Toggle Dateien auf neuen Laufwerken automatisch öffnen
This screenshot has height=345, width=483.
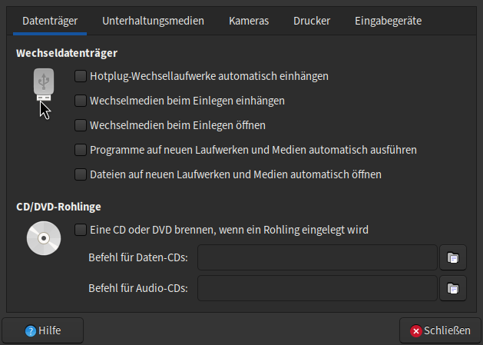point(81,174)
